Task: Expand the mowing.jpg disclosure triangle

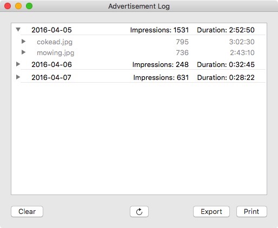Action: click(23, 52)
